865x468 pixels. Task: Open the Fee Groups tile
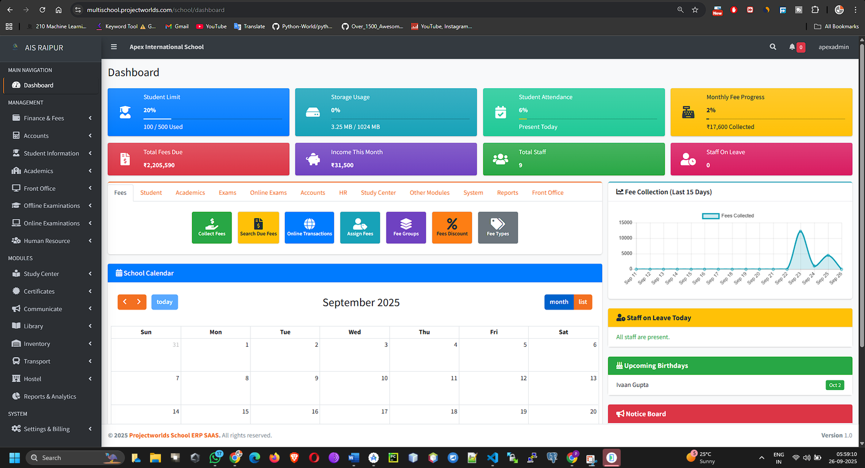[406, 227]
